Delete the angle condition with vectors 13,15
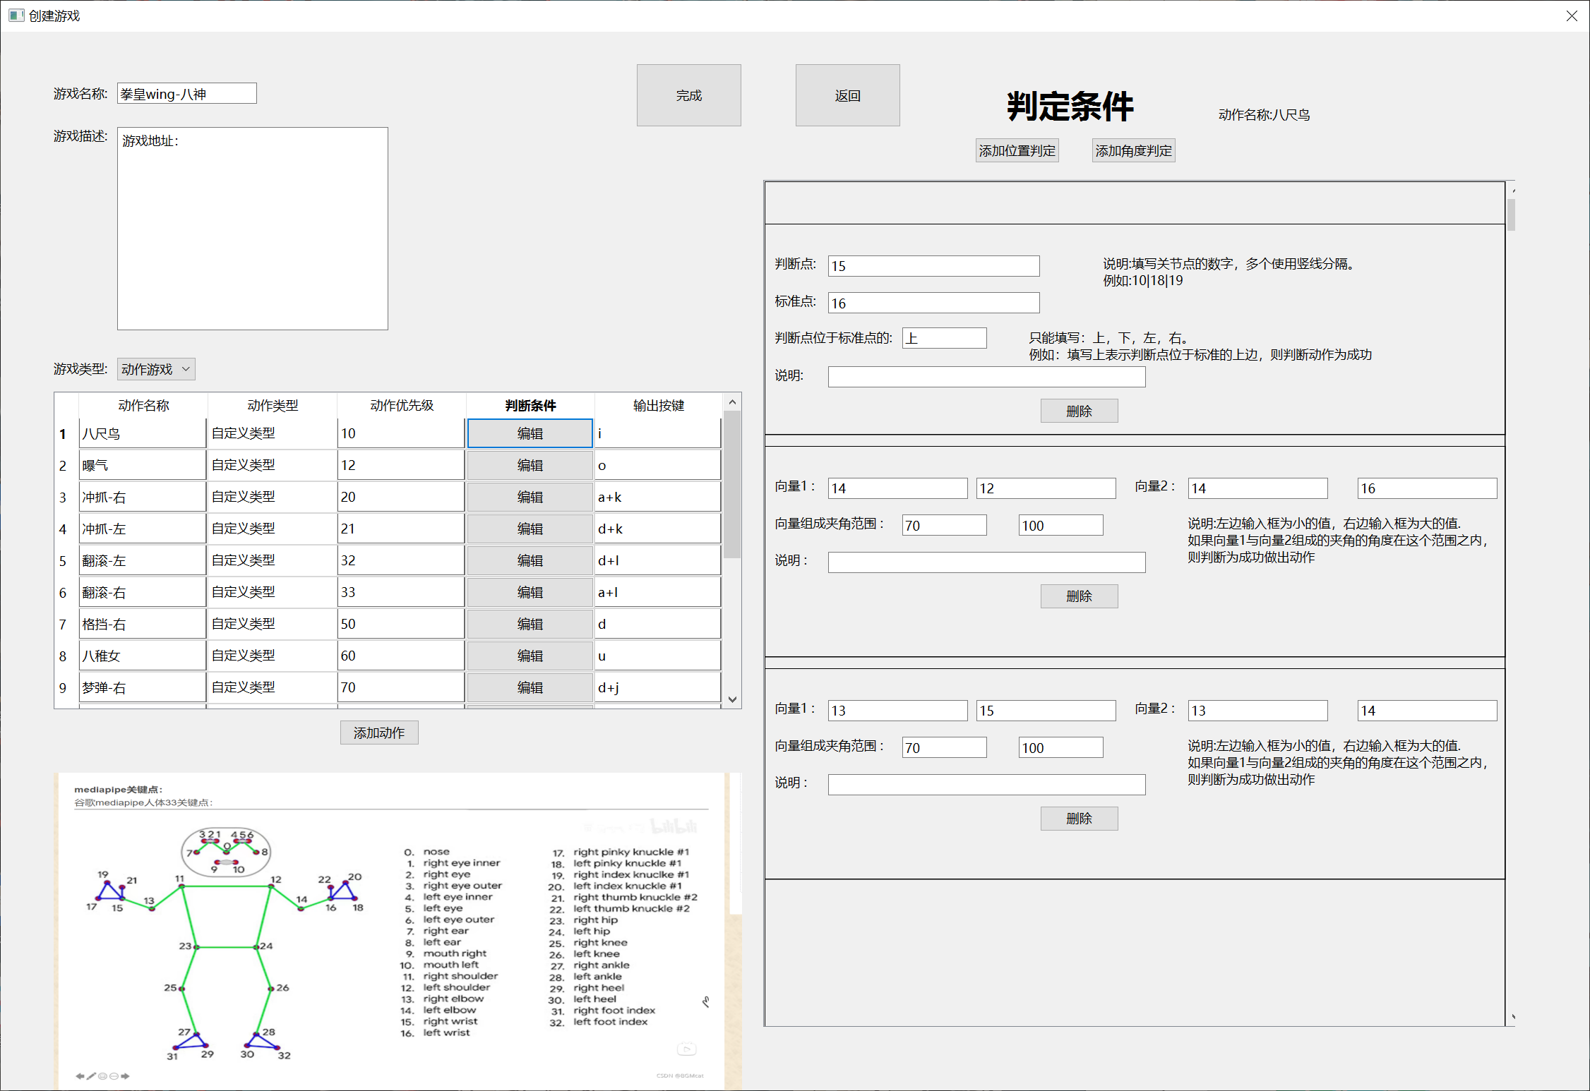Screen dimensions: 1590x1091 (1079, 819)
